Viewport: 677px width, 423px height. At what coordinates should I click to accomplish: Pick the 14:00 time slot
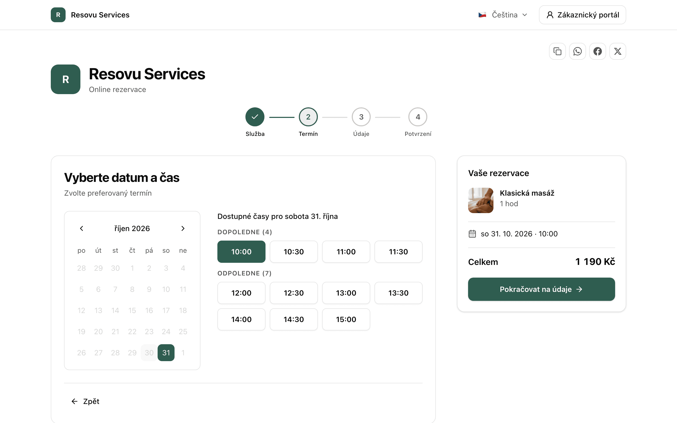click(x=241, y=319)
